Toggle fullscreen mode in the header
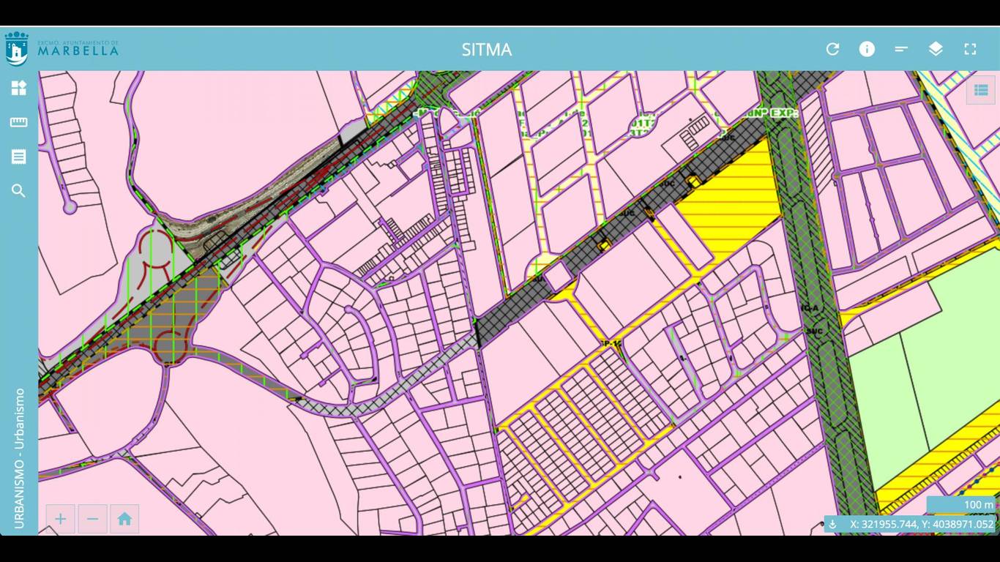This screenshot has height=562, width=1000. [x=970, y=49]
